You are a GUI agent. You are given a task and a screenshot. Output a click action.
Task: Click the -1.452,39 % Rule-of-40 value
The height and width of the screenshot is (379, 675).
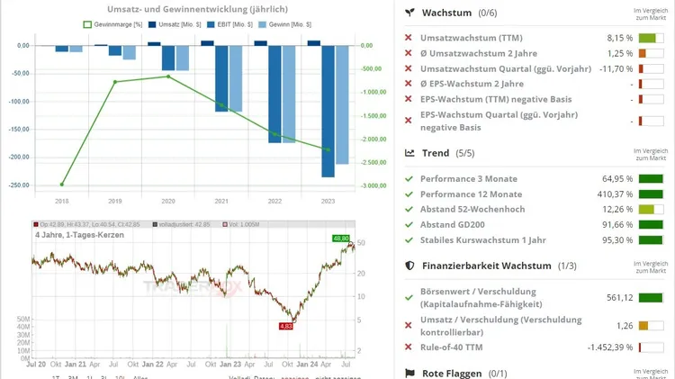610,347
